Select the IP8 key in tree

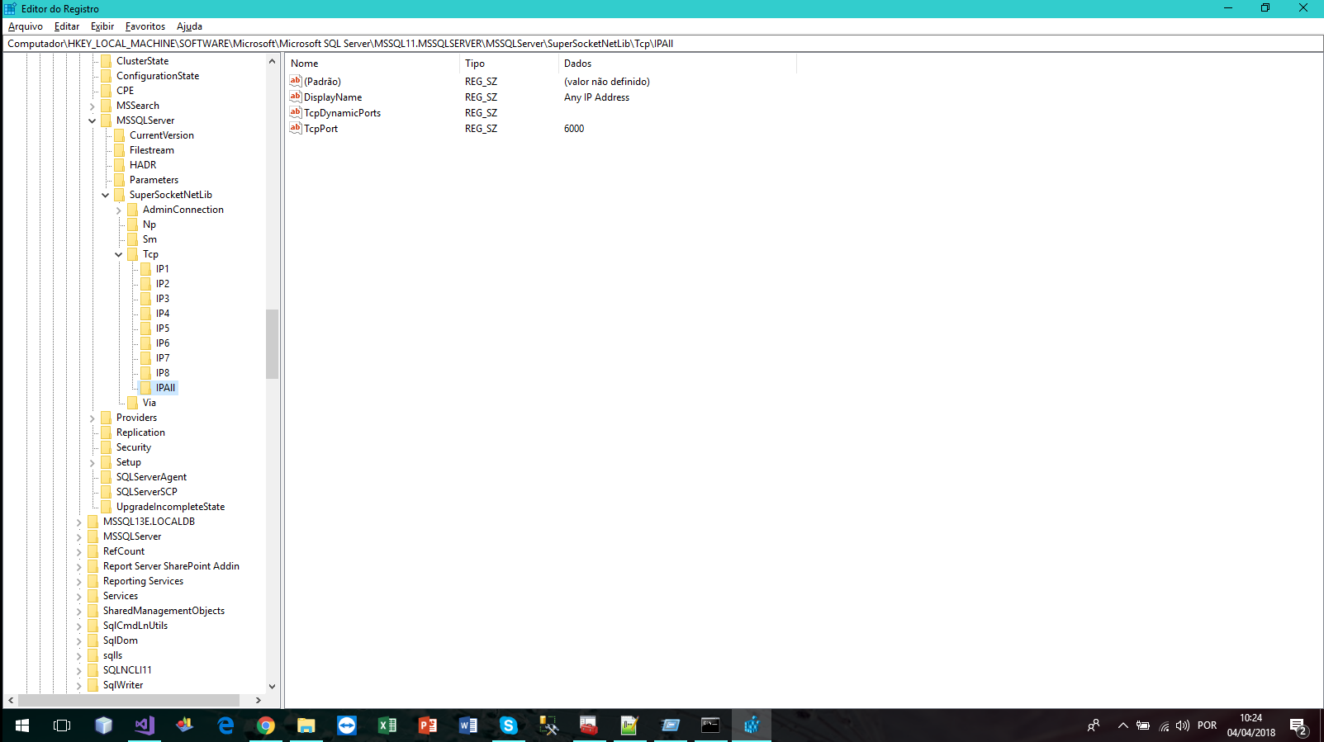coord(163,373)
